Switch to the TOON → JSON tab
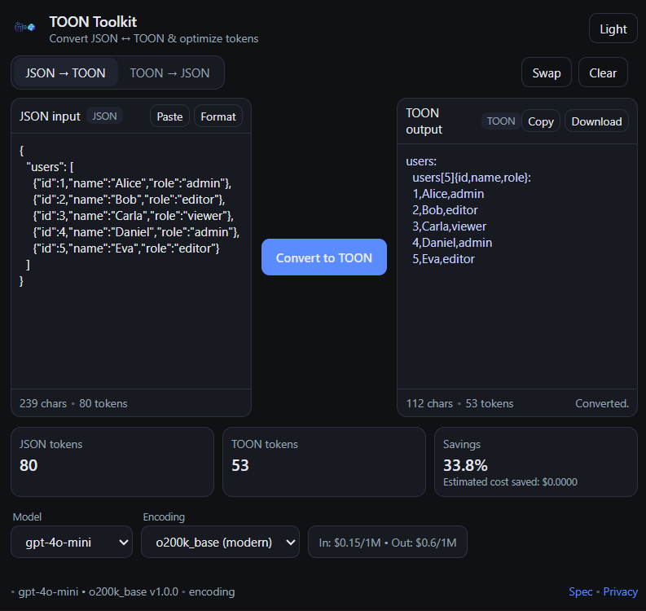This screenshot has height=611, width=646. (169, 73)
